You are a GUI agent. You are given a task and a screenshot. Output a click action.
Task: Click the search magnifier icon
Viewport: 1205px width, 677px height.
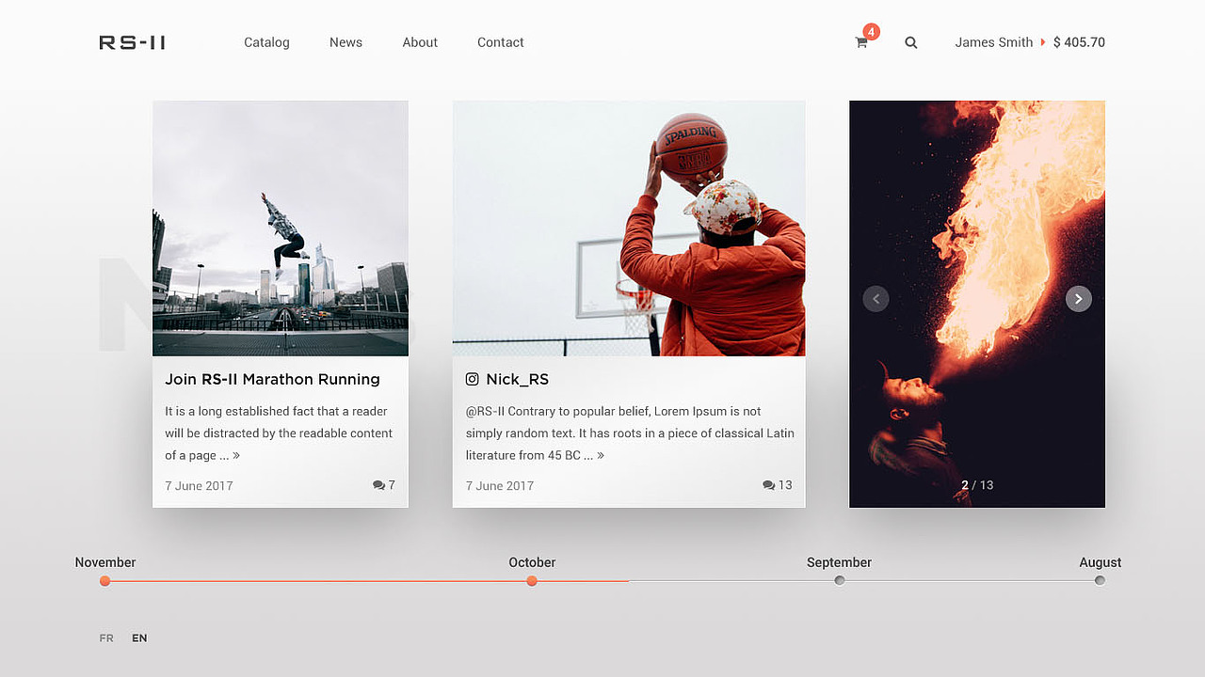point(910,42)
